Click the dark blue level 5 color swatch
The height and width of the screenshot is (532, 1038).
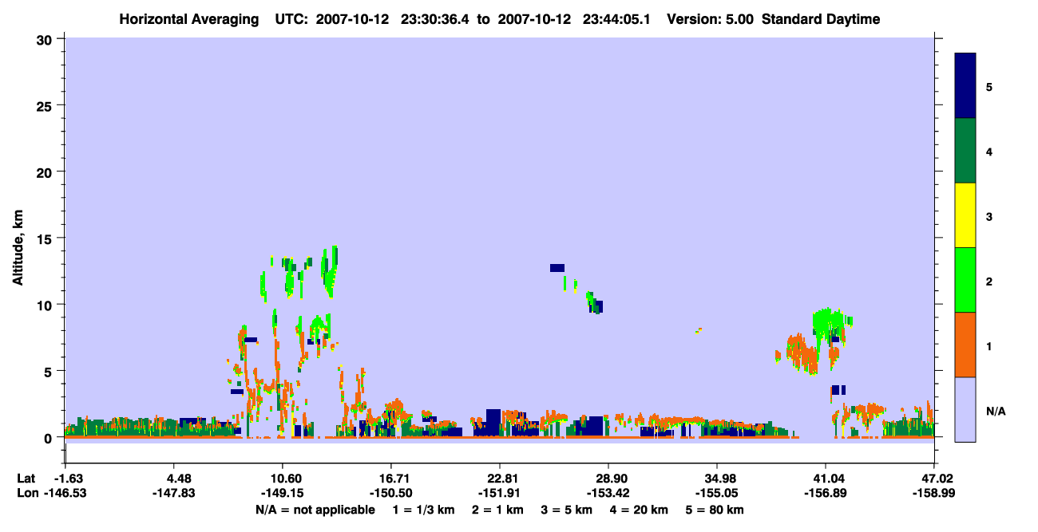tap(965, 86)
